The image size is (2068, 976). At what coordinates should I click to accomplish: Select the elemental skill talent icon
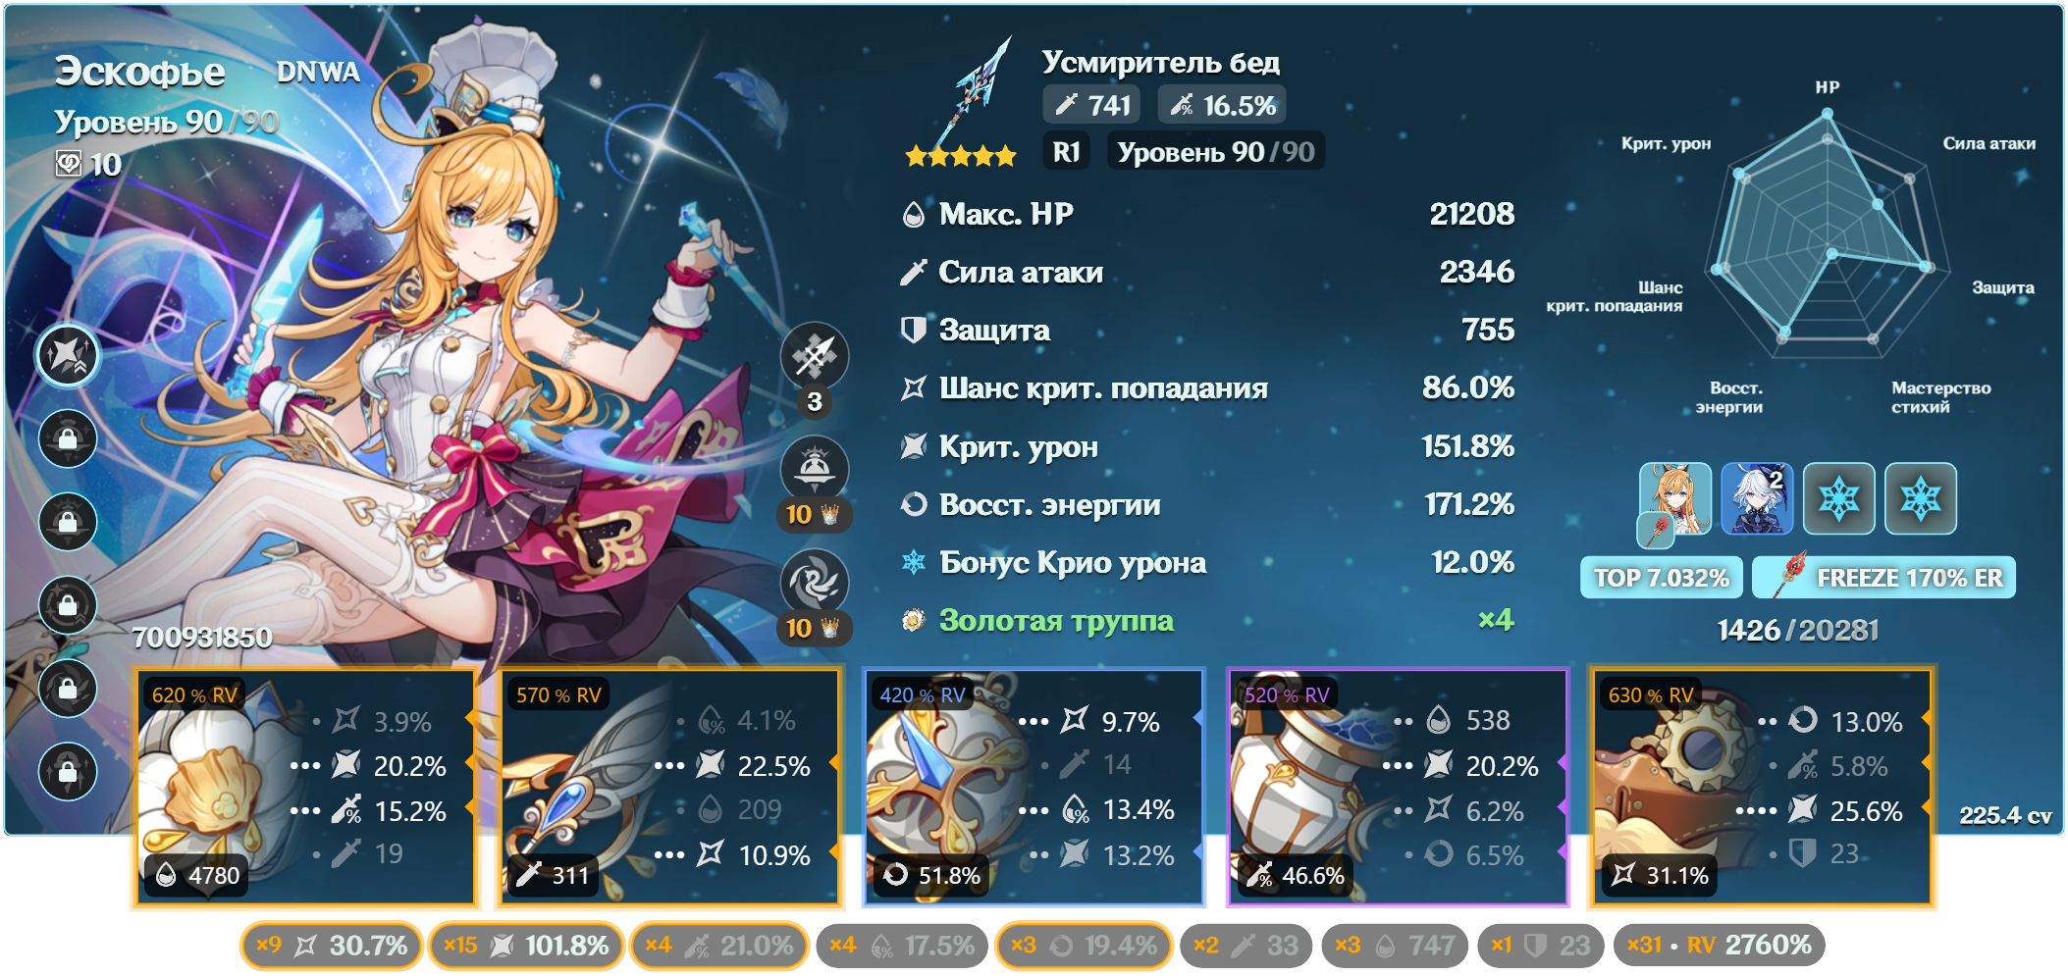click(x=815, y=469)
